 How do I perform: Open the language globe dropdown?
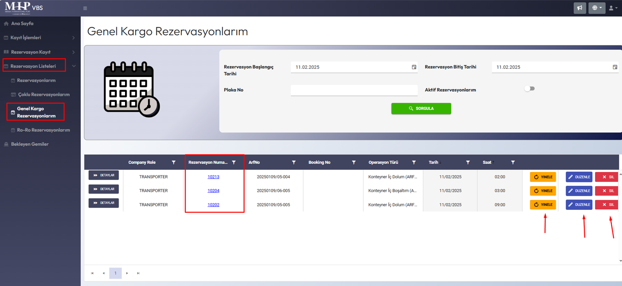click(x=597, y=8)
